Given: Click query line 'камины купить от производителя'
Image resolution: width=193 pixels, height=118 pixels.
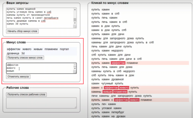Looking at the screenshot, I should tap(28, 15).
